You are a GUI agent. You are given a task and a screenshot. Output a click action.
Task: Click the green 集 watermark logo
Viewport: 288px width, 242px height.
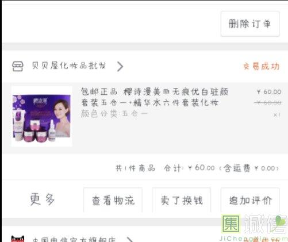tap(231, 224)
